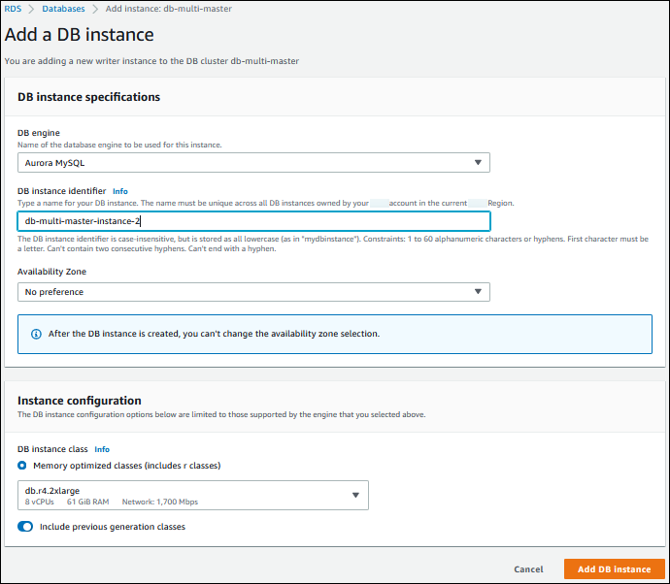Image resolution: width=670 pixels, height=584 pixels.
Task: Click the orange Add DB instance button
Action: coord(614,569)
